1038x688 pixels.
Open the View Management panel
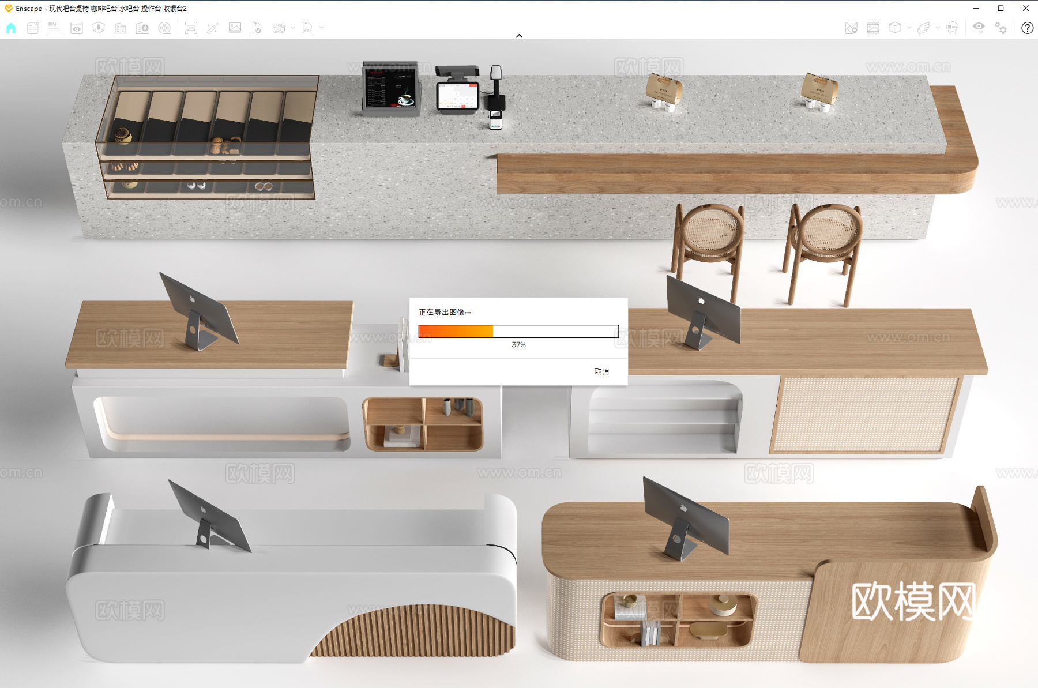pos(76,28)
